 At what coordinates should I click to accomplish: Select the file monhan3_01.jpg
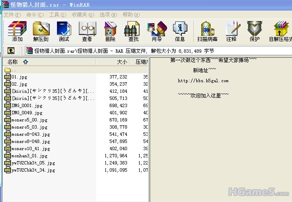27,156
